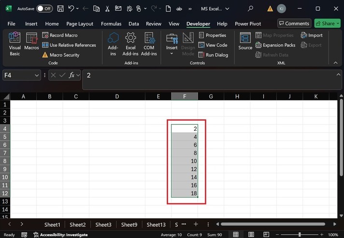
Task: Collapse the ribbon with the chevron
Action: point(336,63)
